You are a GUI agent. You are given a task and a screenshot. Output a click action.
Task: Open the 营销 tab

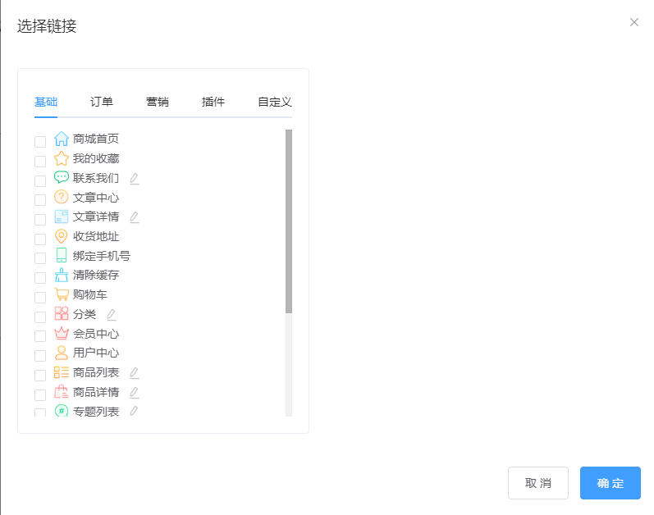(158, 102)
